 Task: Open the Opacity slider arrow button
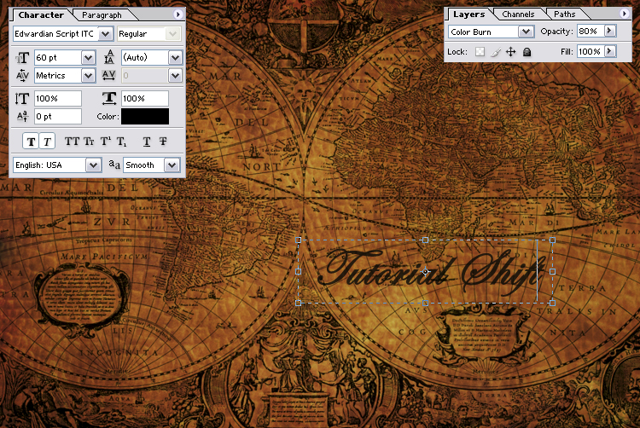[x=609, y=31]
